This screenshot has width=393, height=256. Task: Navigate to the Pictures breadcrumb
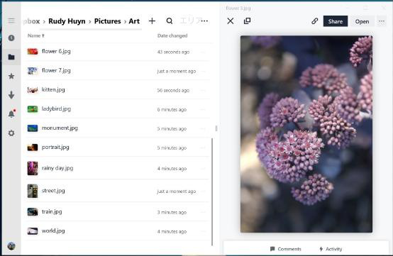[x=108, y=21]
